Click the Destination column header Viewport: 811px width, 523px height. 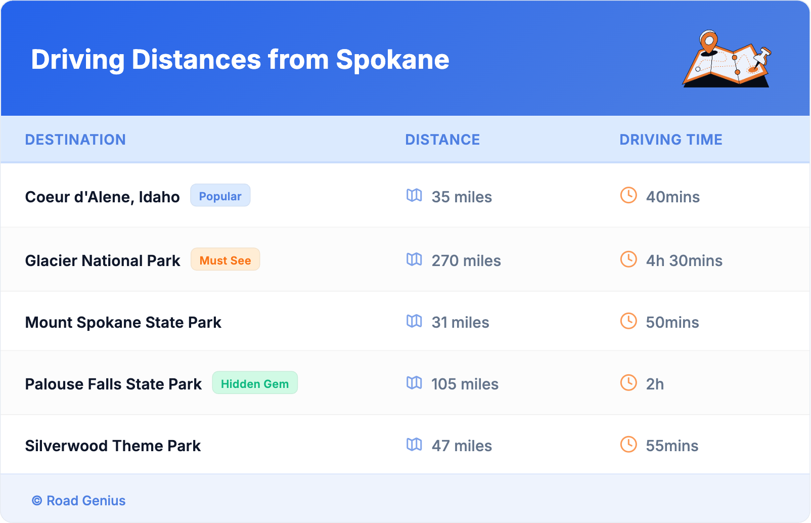tap(75, 140)
